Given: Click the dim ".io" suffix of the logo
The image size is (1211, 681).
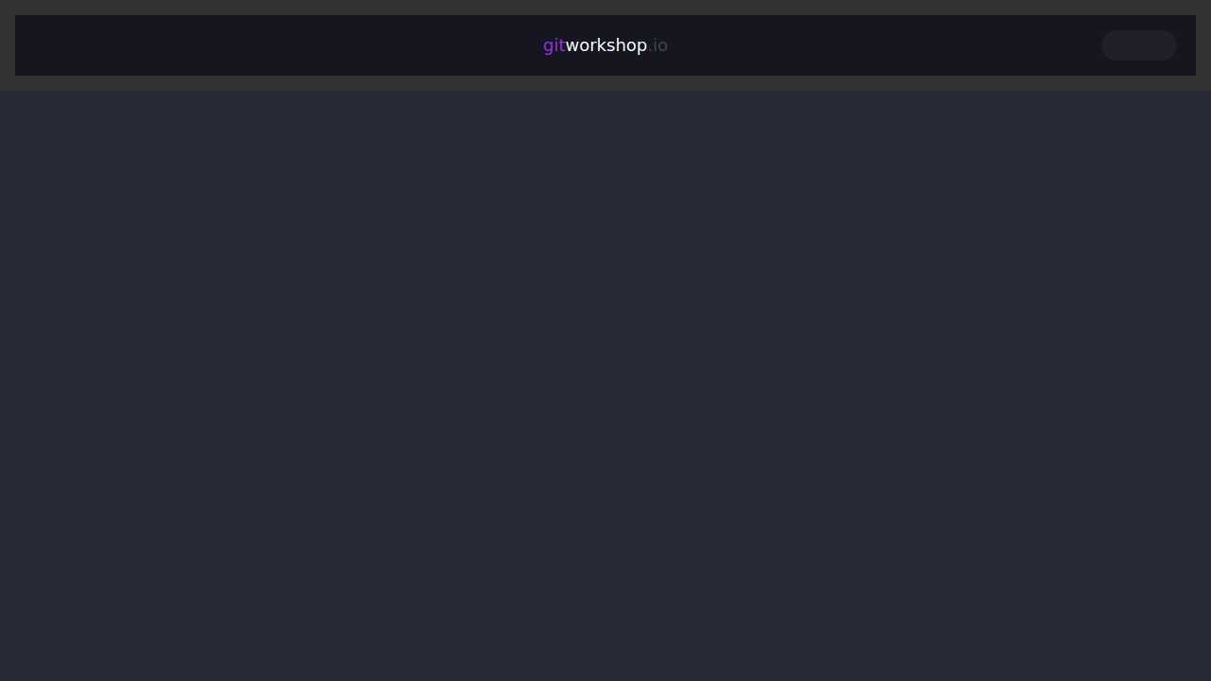Looking at the screenshot, I should coord(658,45).
